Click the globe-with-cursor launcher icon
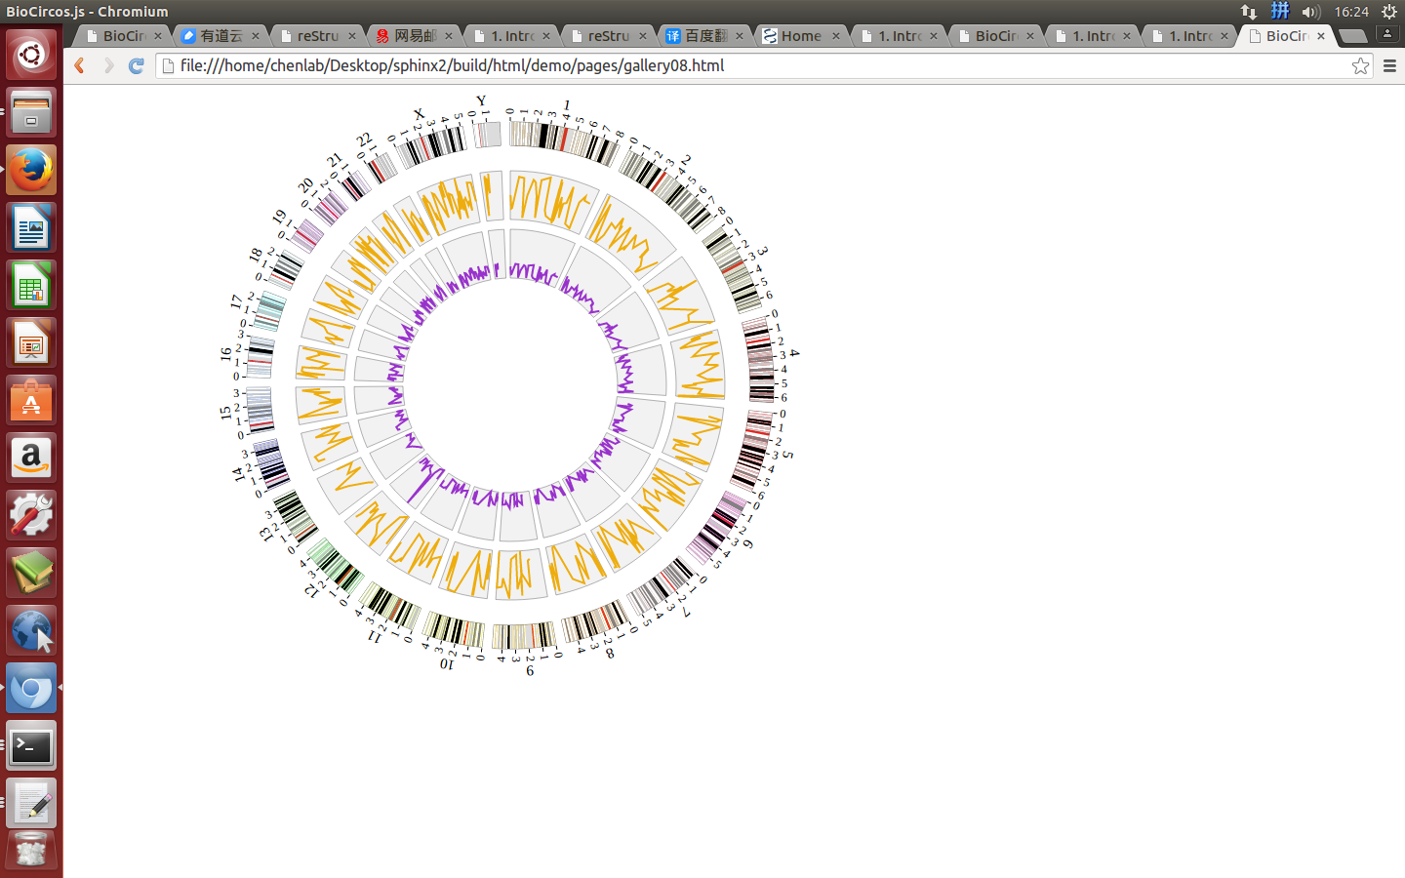 point(31,630)
